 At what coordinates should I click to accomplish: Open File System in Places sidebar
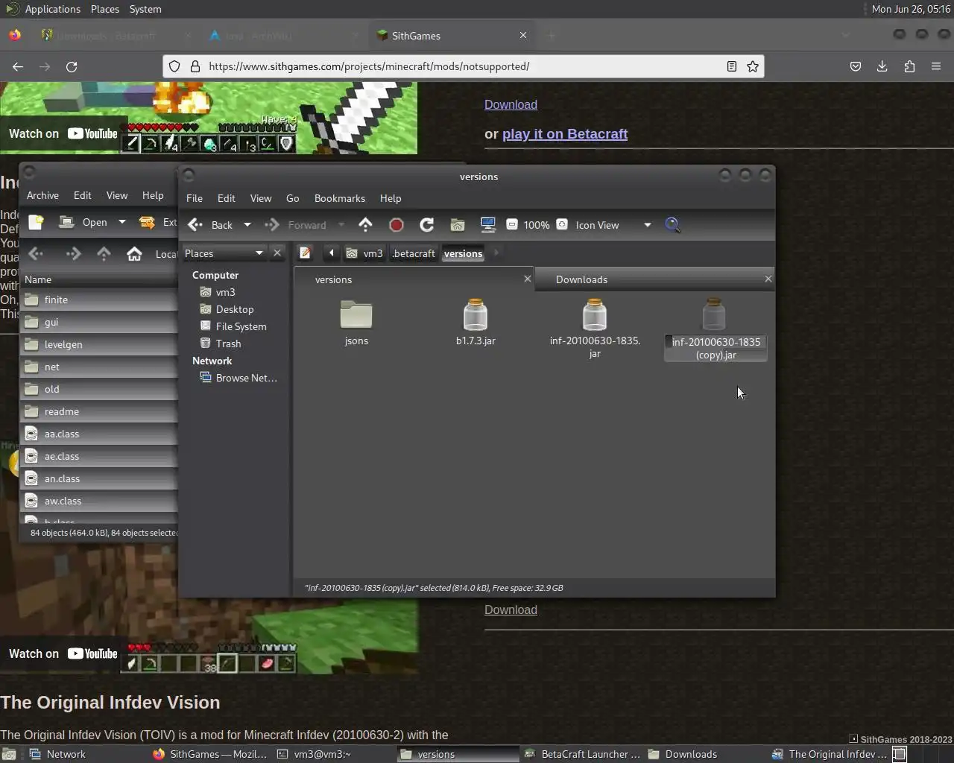pos(241,326)
